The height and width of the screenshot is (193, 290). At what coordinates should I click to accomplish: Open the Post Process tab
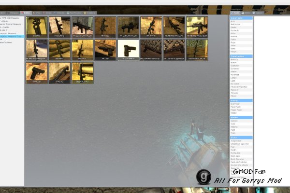74,13
